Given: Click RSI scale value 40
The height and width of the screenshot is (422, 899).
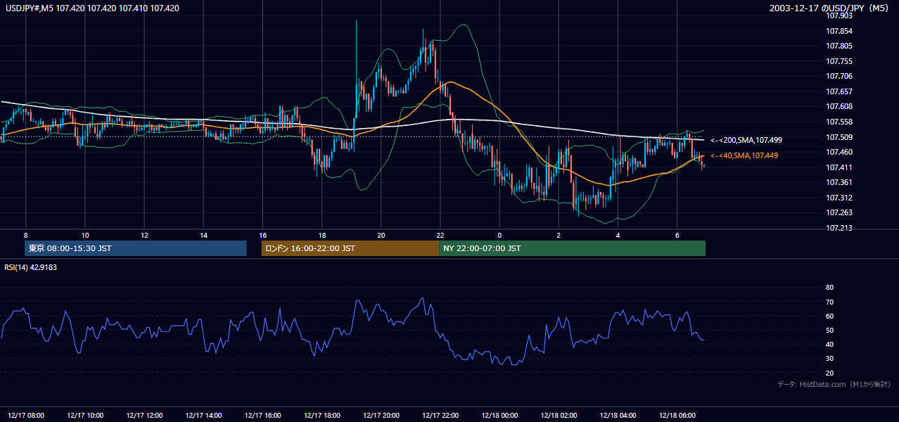Looking at the screenshot, I should [x=829, y=344].
